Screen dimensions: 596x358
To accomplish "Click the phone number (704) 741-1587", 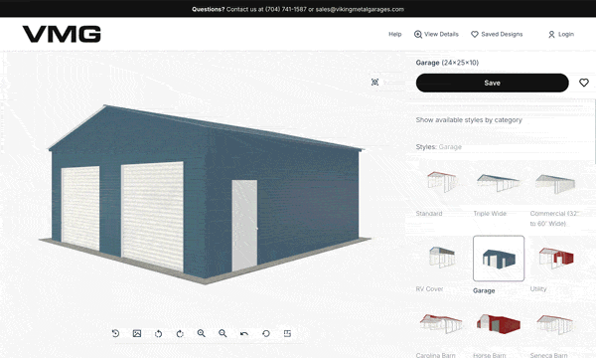I will point(286,9).
